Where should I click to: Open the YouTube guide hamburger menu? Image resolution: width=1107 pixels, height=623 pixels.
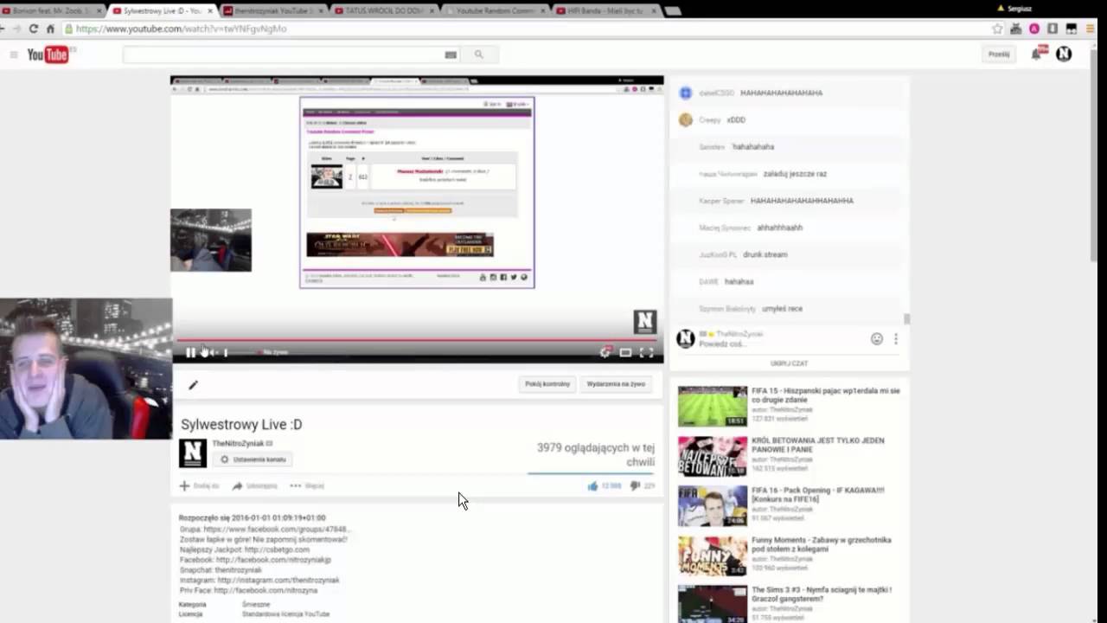point(14,55)
